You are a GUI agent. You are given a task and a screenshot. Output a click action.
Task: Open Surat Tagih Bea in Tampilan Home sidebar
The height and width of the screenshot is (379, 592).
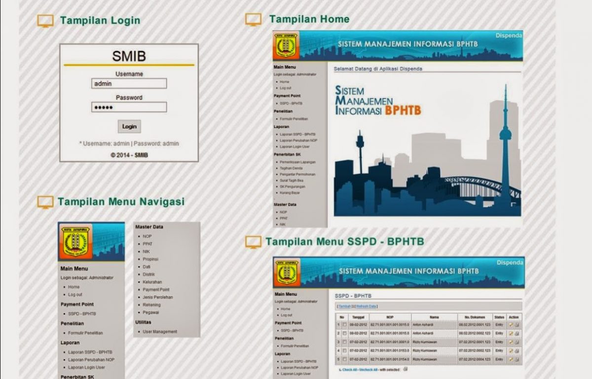(x=291, y=181)
